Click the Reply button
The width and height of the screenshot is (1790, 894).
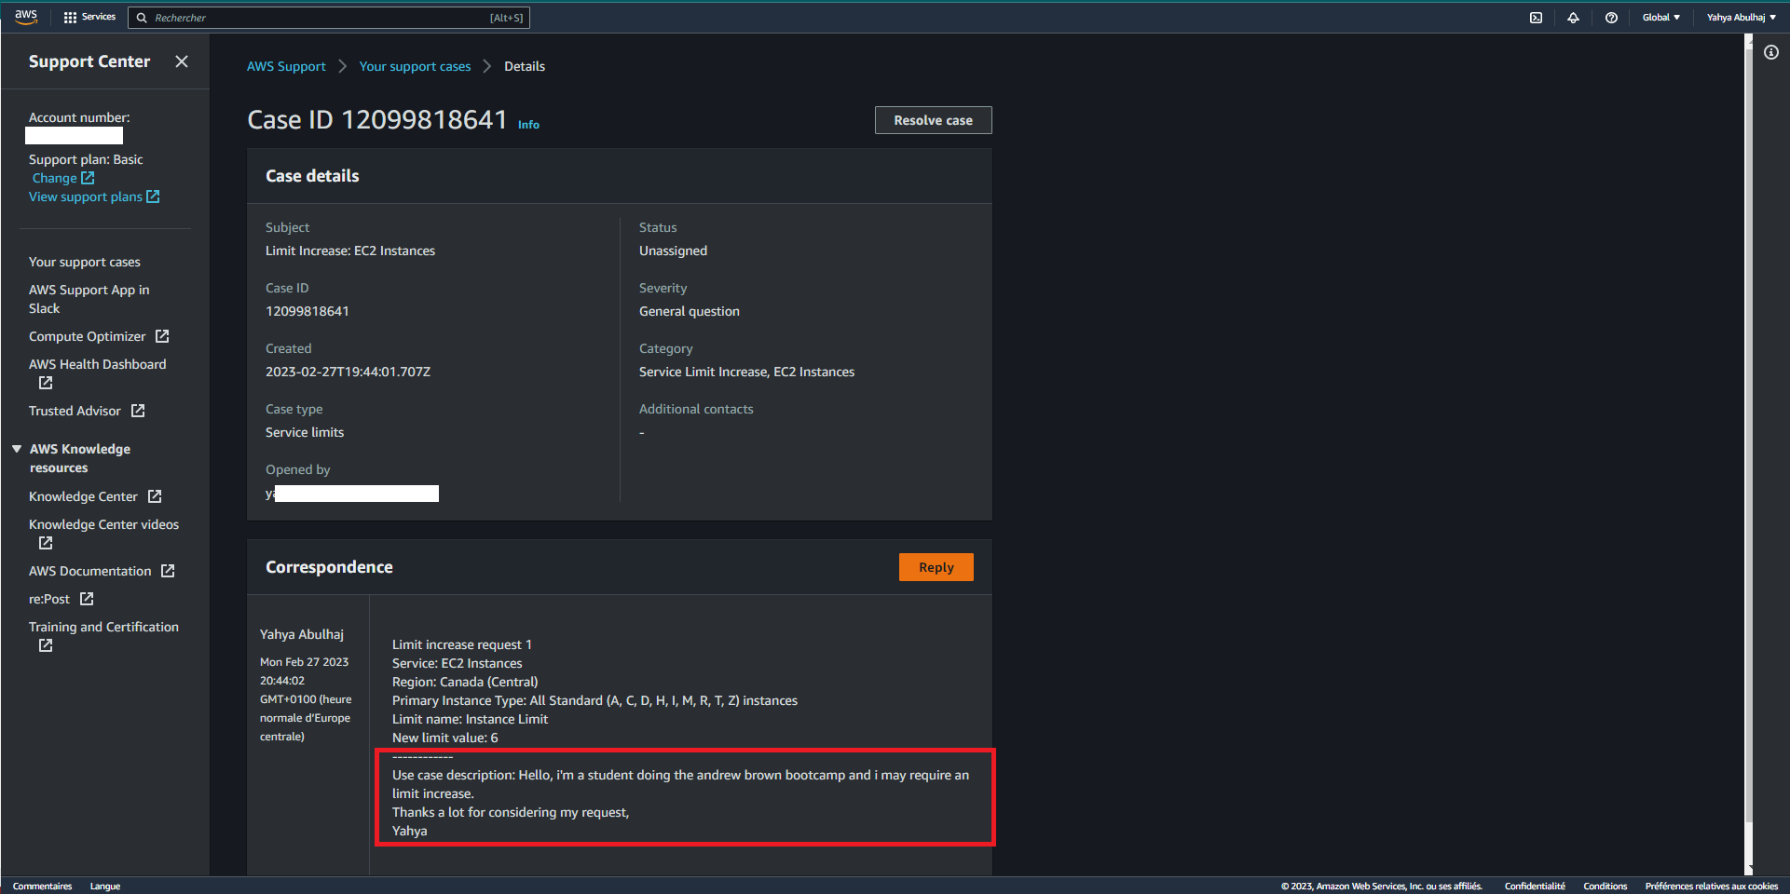(936, 567)
